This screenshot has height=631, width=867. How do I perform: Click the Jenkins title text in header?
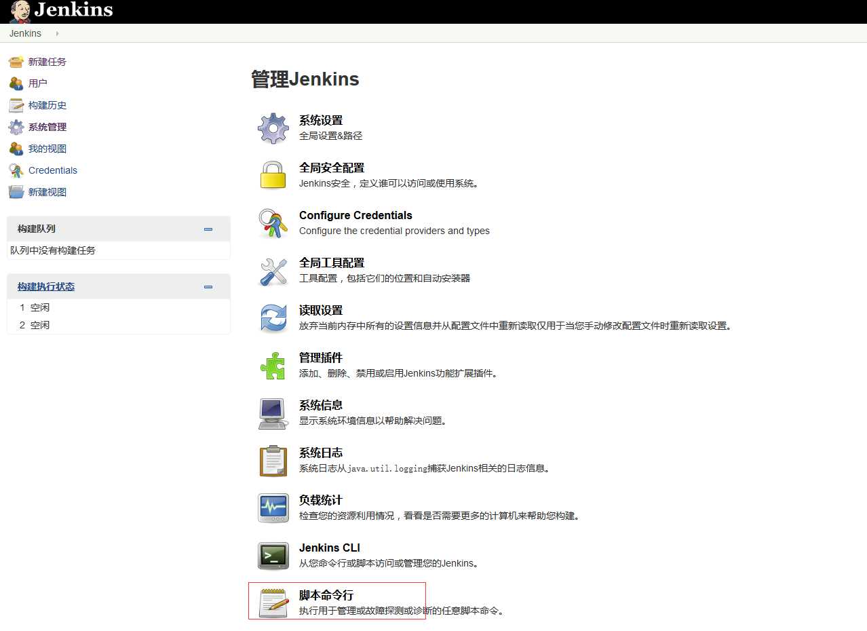(73, 9)
